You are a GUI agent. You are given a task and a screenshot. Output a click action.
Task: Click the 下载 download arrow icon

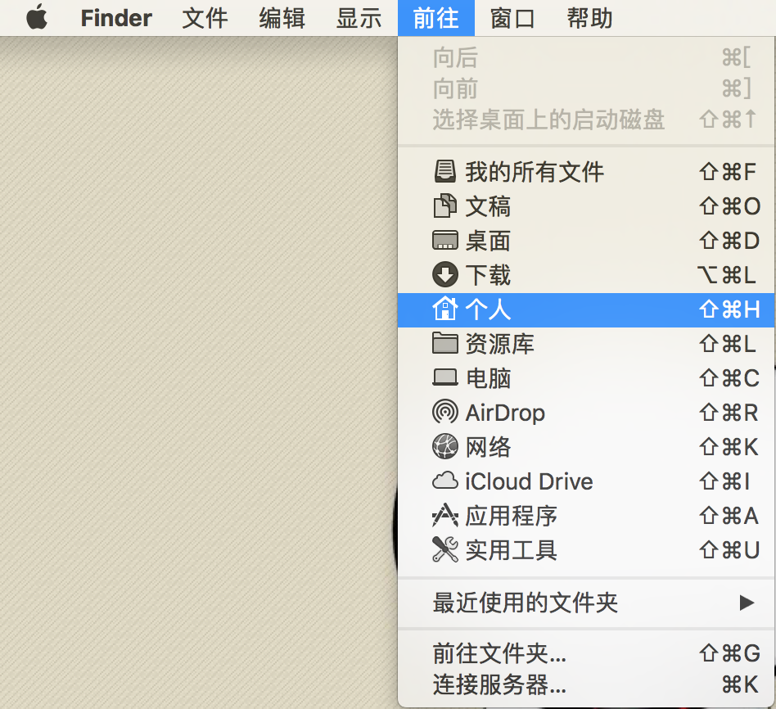[x=445, y=274]
